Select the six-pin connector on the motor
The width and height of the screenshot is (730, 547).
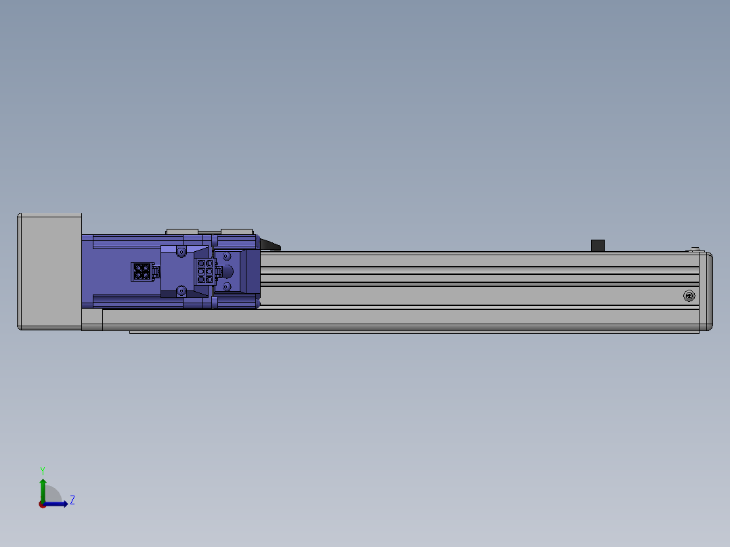click(x=205, y=271)
